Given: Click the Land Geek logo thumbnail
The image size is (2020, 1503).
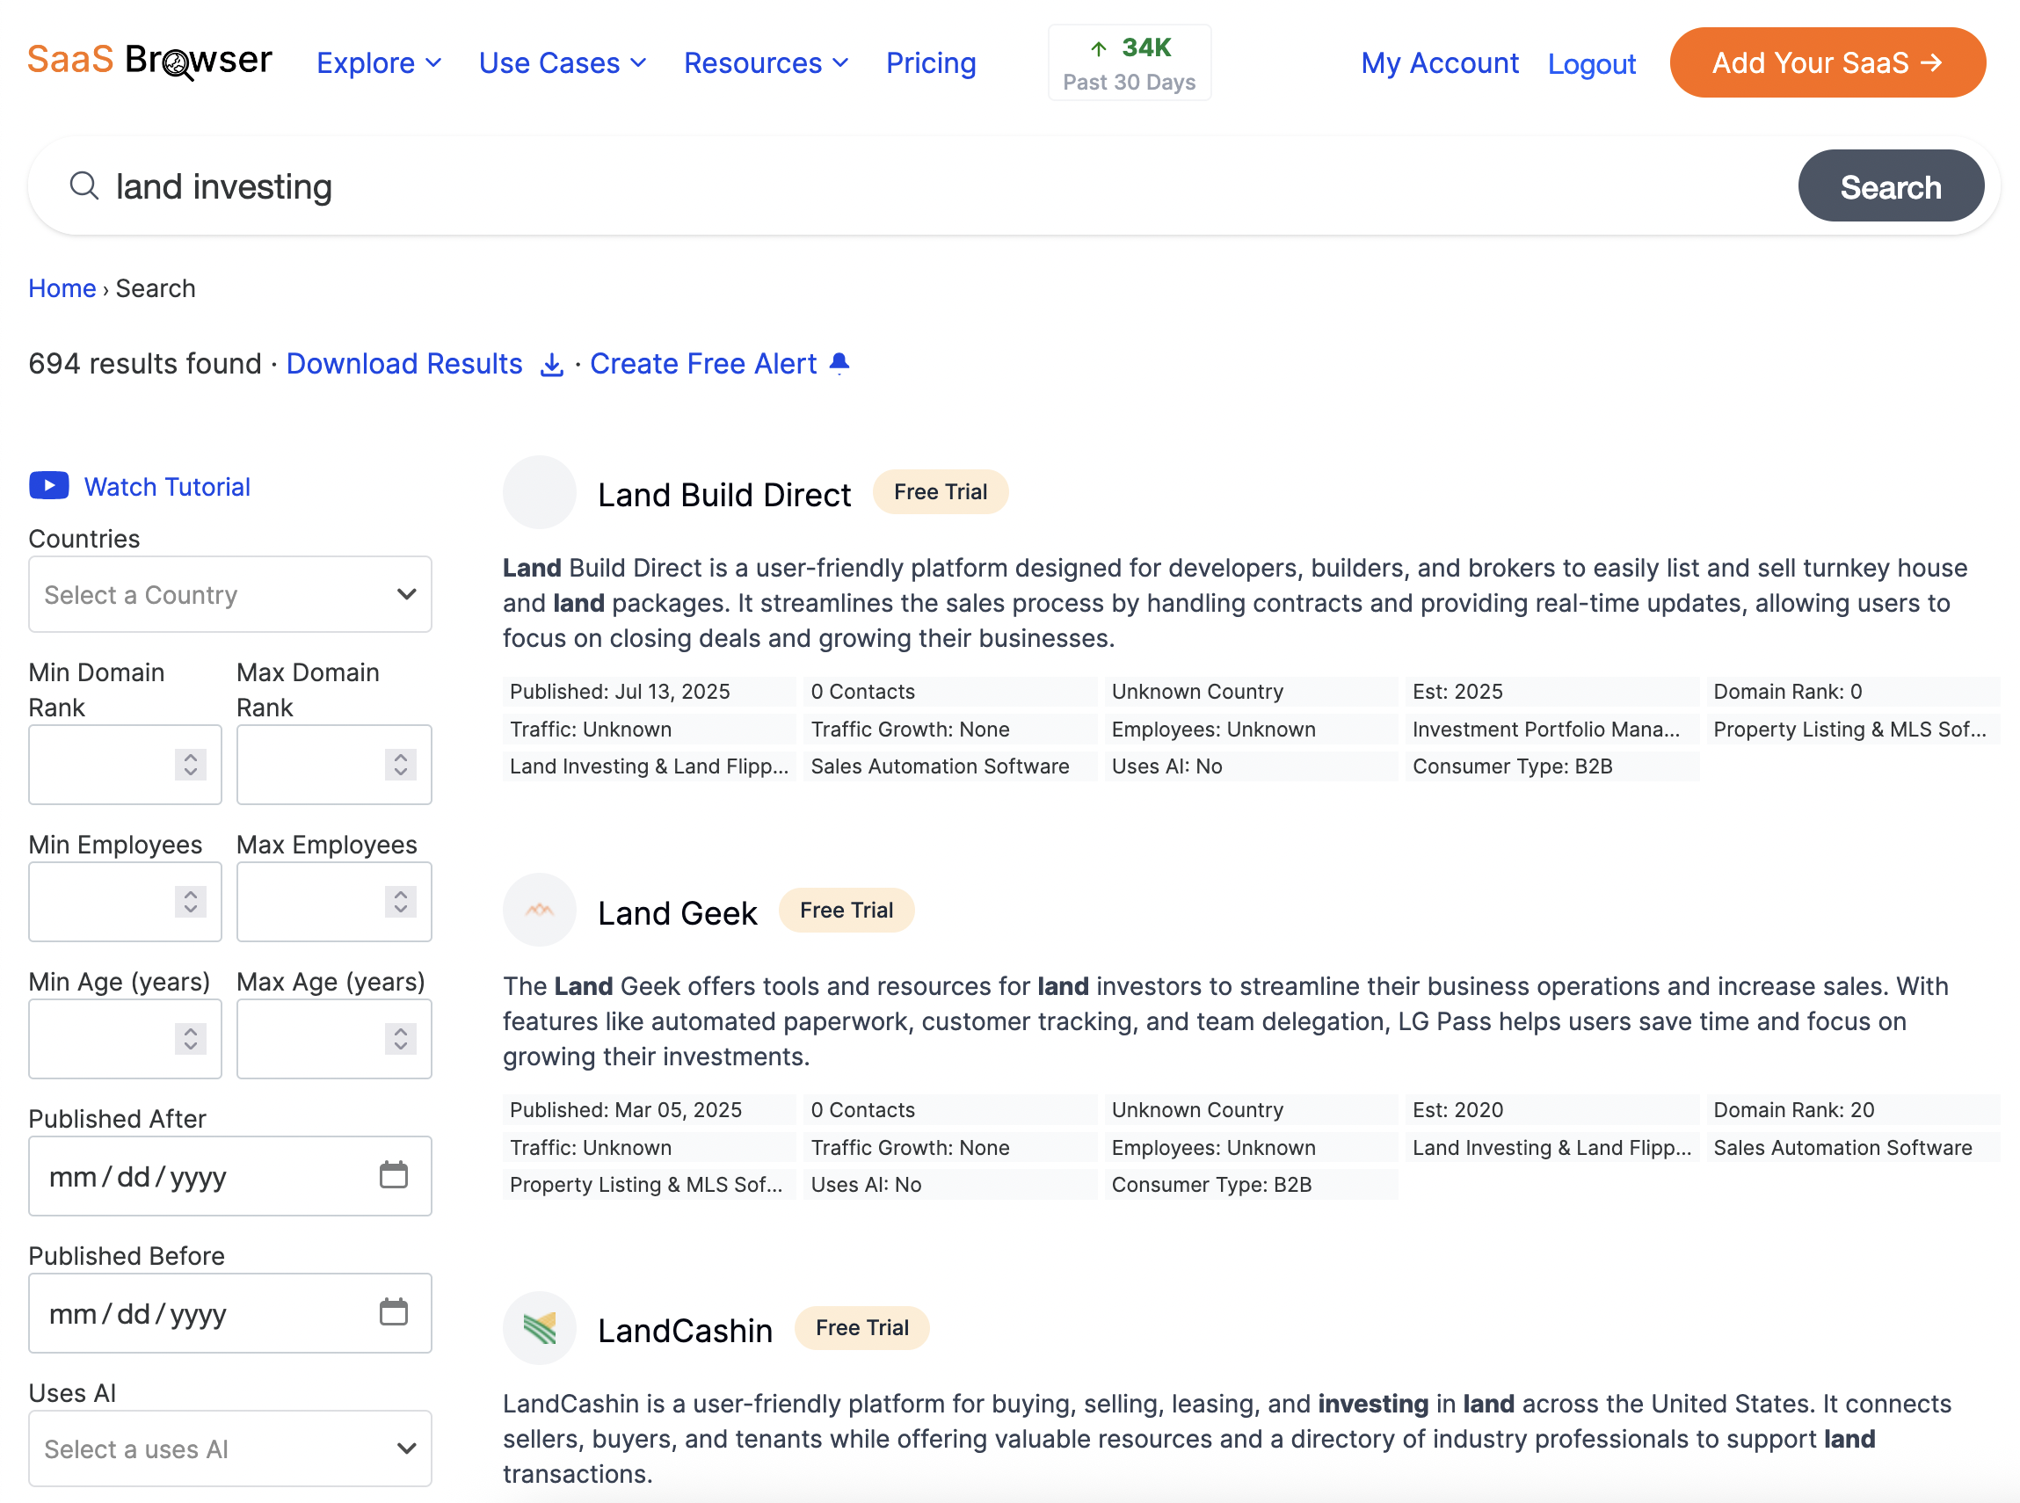Looking at the screenshot, I should (x=539, y=909).
